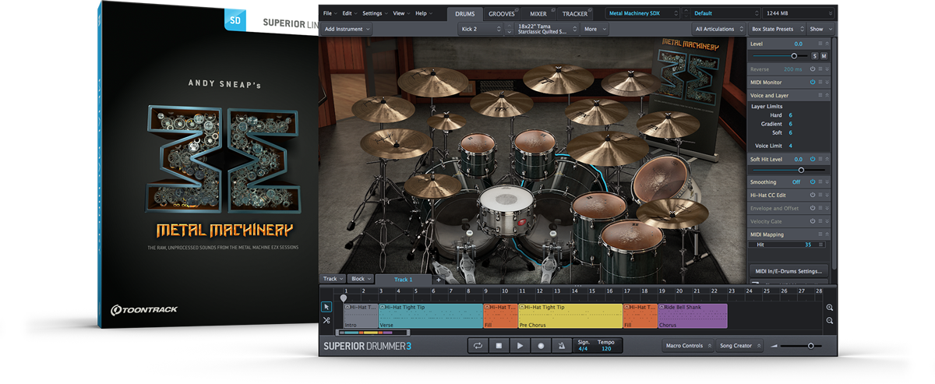This screenshot has width=935, height=384.
Task: Step to the next instrument with down arrow
Action: 509,32
